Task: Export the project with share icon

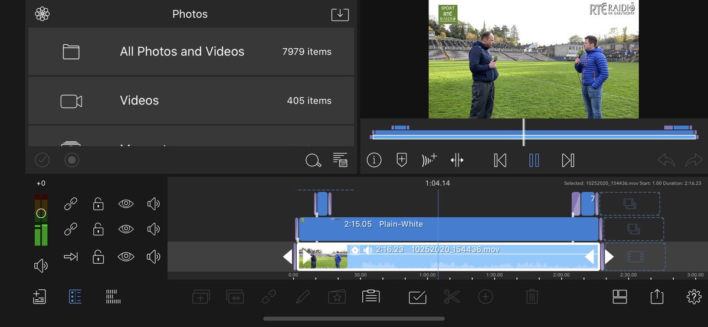Action: pos(657,296)
